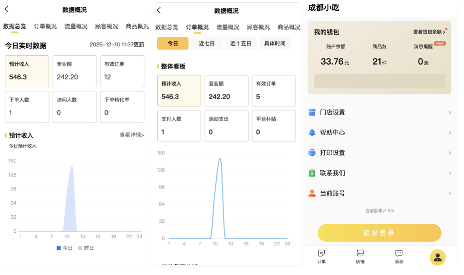Toggle the 今日 legend in the chart
Screen dimensions: 464x275
(x=64, y=248)
